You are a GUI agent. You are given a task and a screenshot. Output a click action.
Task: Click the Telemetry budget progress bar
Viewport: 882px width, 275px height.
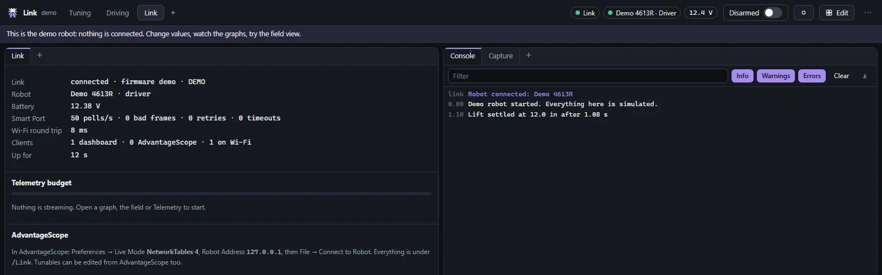222,194
